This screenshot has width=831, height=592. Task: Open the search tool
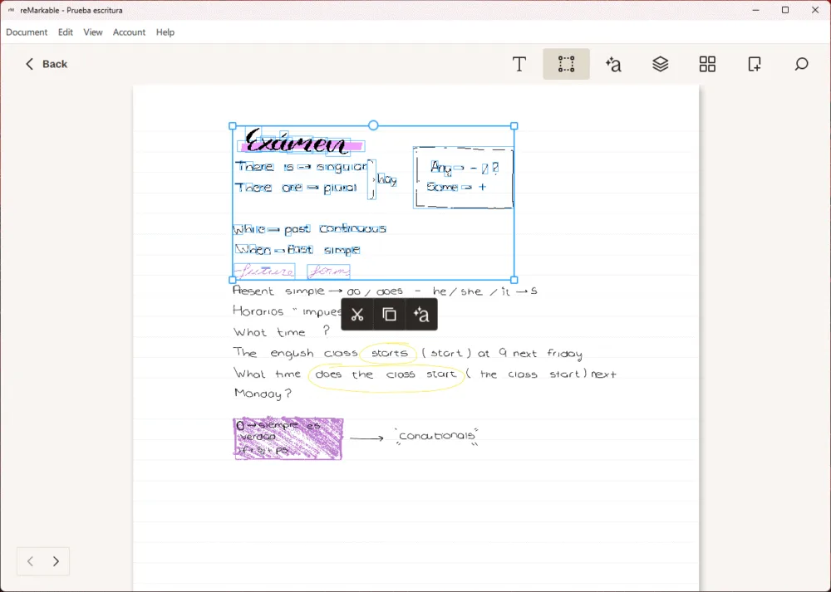(x=801, y=64)
